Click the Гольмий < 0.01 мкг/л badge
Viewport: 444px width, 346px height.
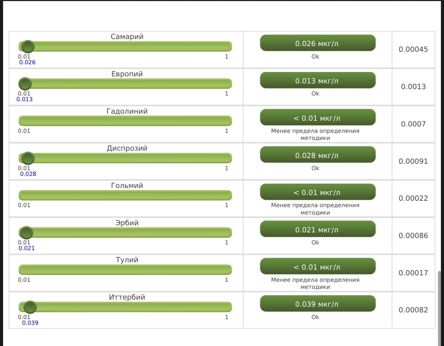pyautogui.click(x=318, y=192)
